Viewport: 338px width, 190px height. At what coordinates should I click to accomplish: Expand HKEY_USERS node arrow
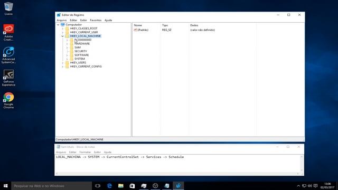pos(62,63)
